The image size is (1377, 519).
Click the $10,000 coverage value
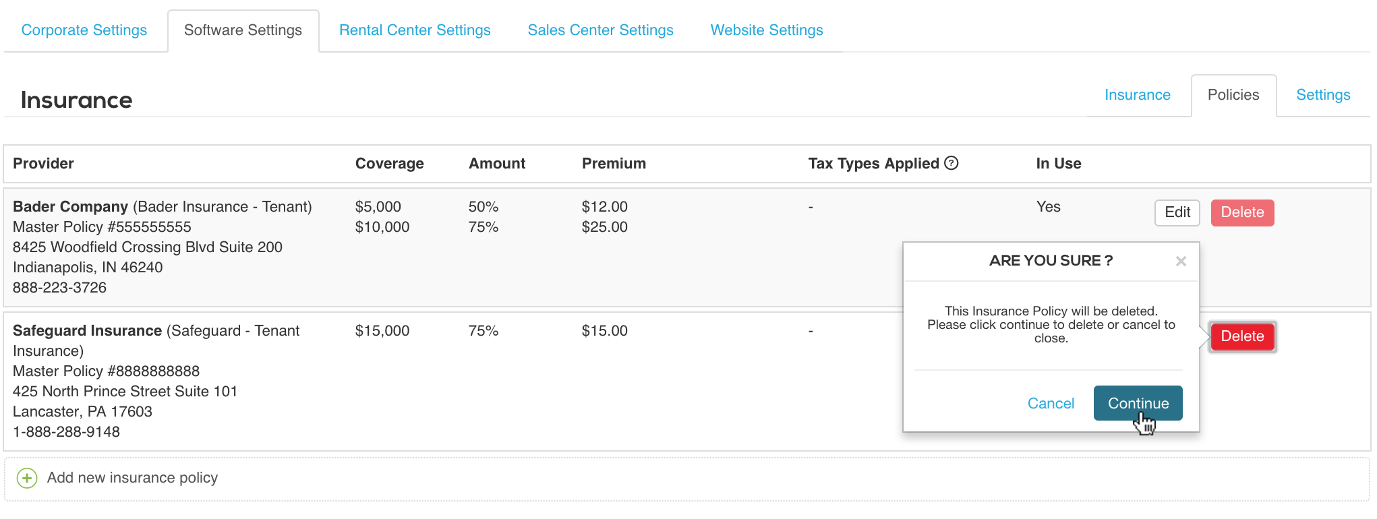[x=382, y=226]
